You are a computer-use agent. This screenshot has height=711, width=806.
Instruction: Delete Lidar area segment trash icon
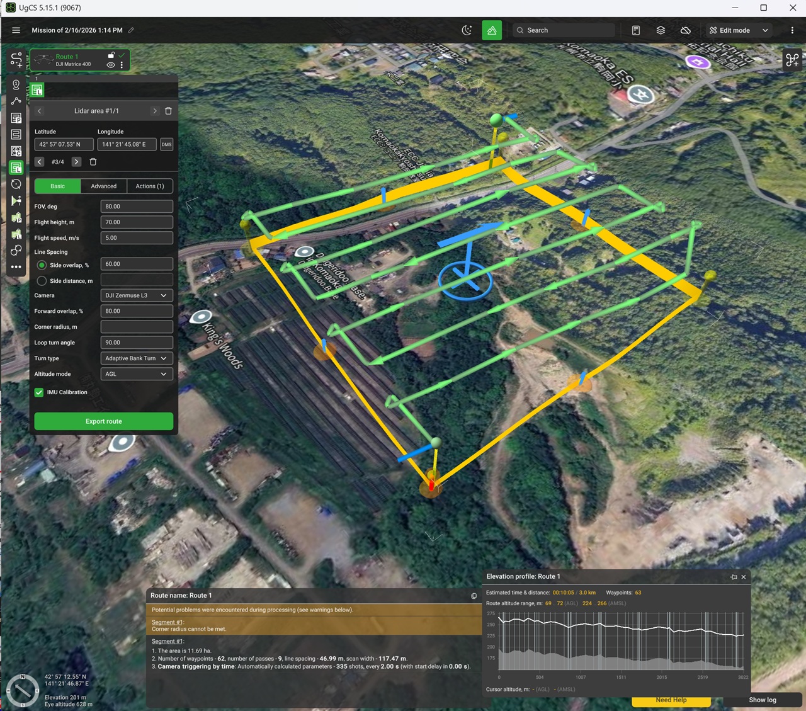click(168, 111)
